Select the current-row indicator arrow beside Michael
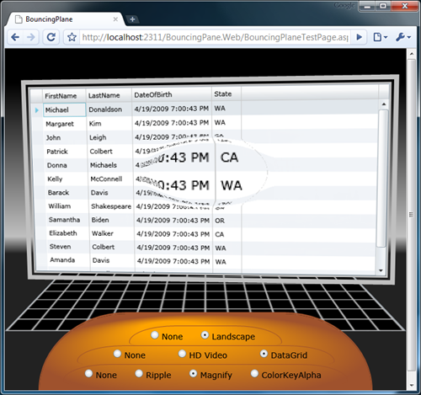 pyautogui.click(x=37, y=110)
